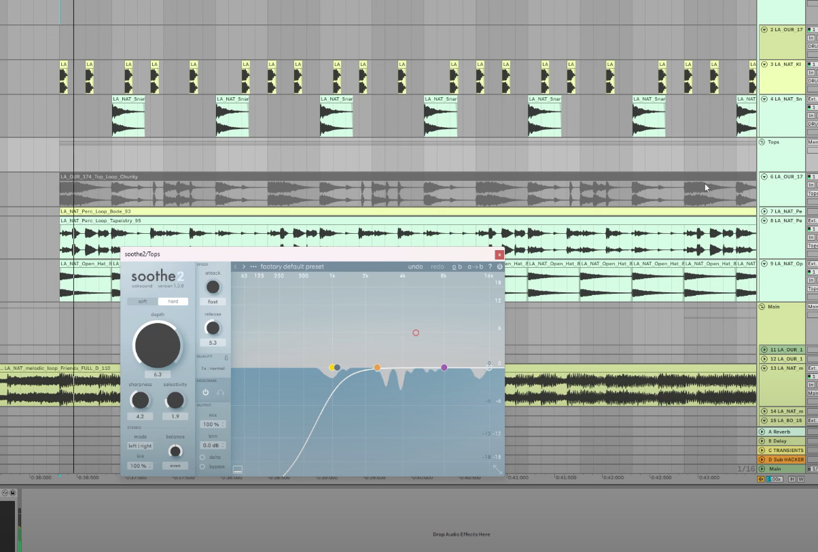
Task: Expand track 7 LA_NAT_Pe
Action: (x=764, y=211)
